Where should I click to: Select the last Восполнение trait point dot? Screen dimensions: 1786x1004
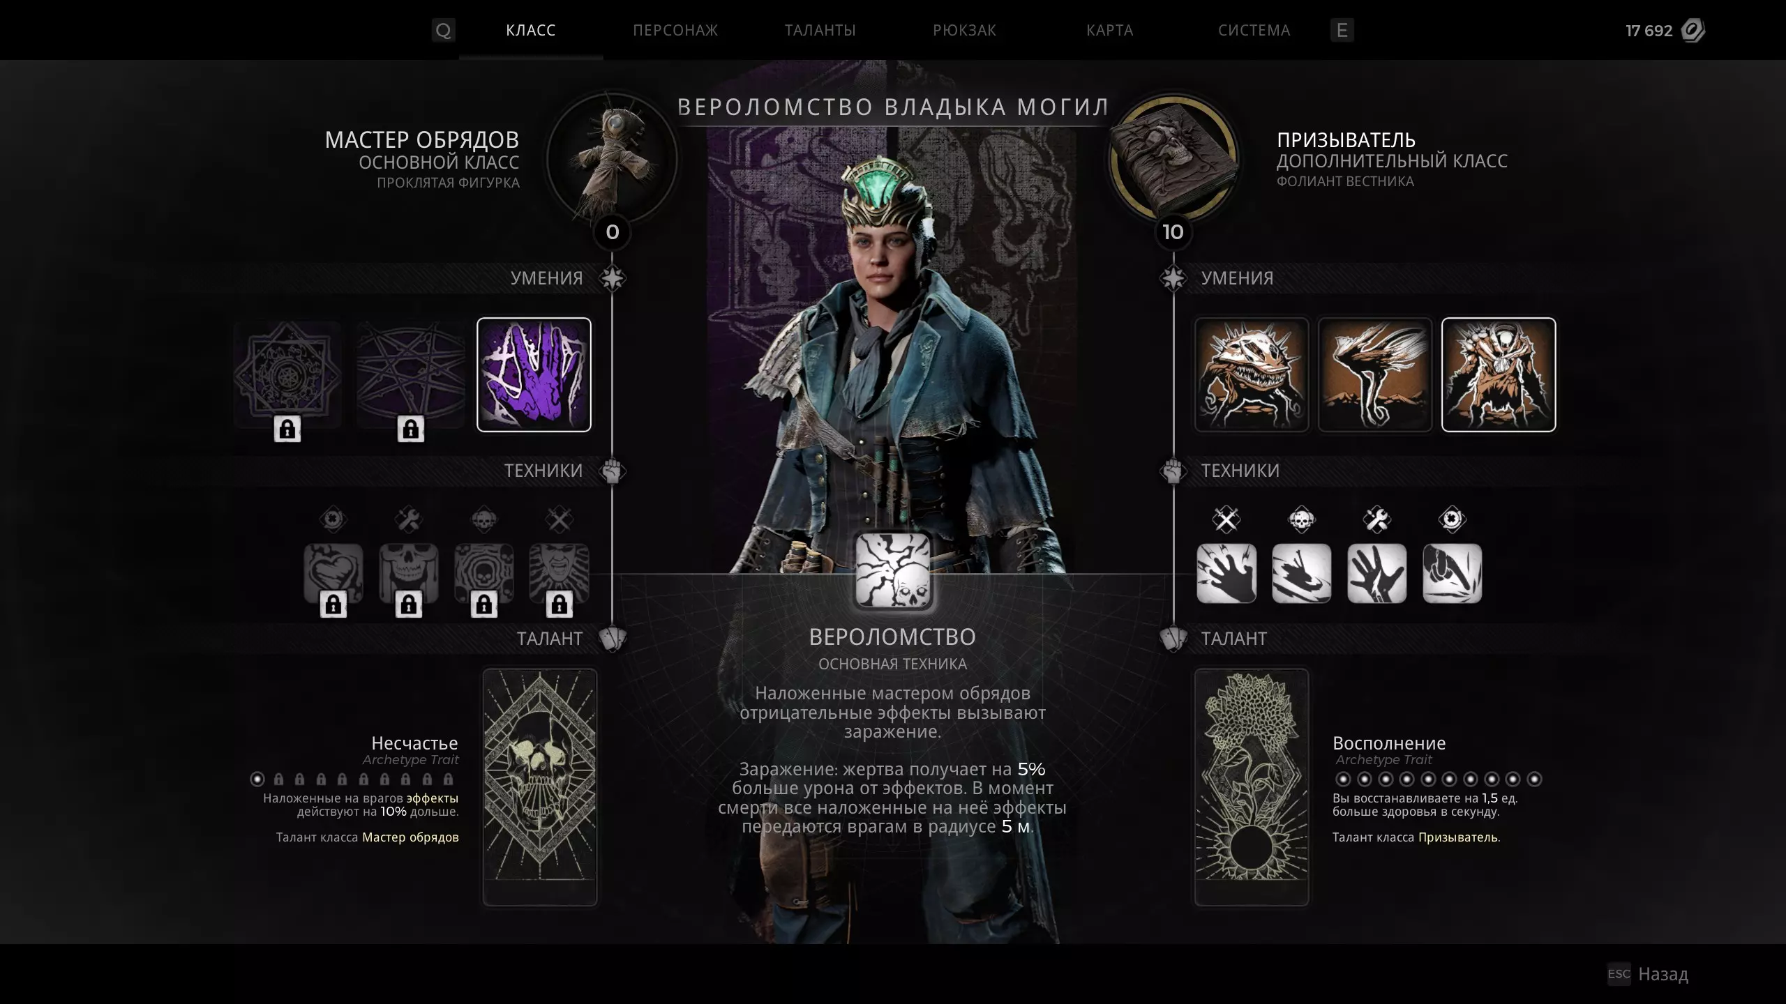(1534, 779)
